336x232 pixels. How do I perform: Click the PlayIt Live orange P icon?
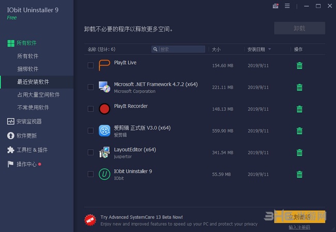click(x=104, y=65)
